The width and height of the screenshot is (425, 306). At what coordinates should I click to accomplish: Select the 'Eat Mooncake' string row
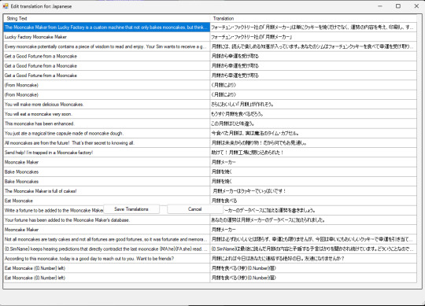107,201
